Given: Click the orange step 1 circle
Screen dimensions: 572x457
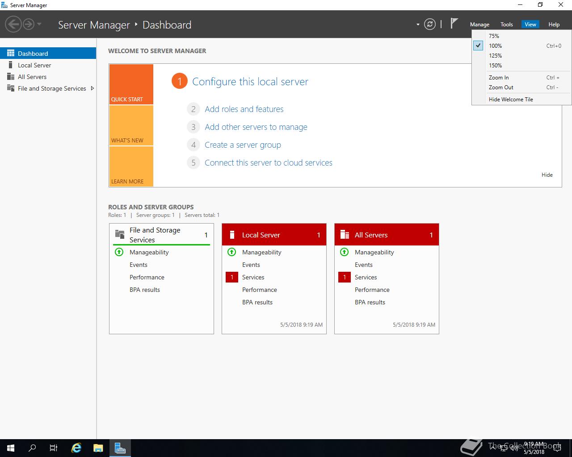Looking at the screenshot, I should click(179, 81).
